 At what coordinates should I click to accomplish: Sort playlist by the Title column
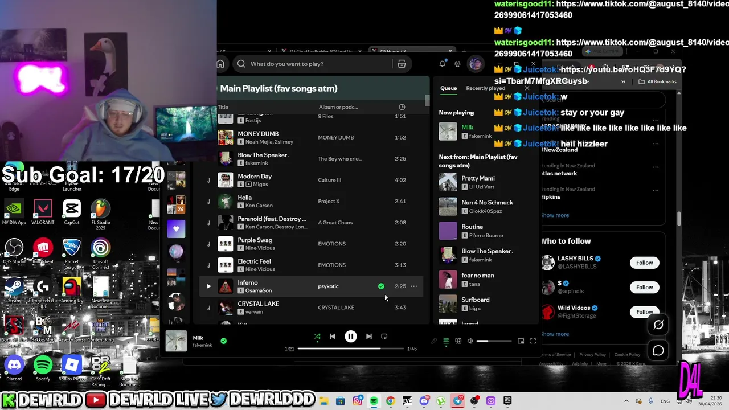tap(223, 107)
